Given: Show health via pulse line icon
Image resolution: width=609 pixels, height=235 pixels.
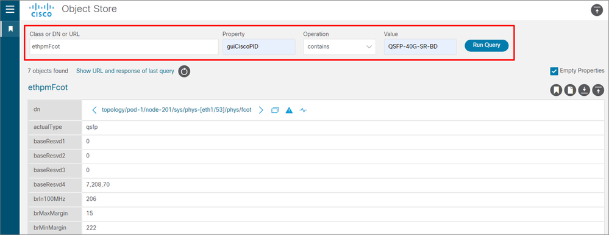Looking at the screenshot, I should click(x=304, y=110).
